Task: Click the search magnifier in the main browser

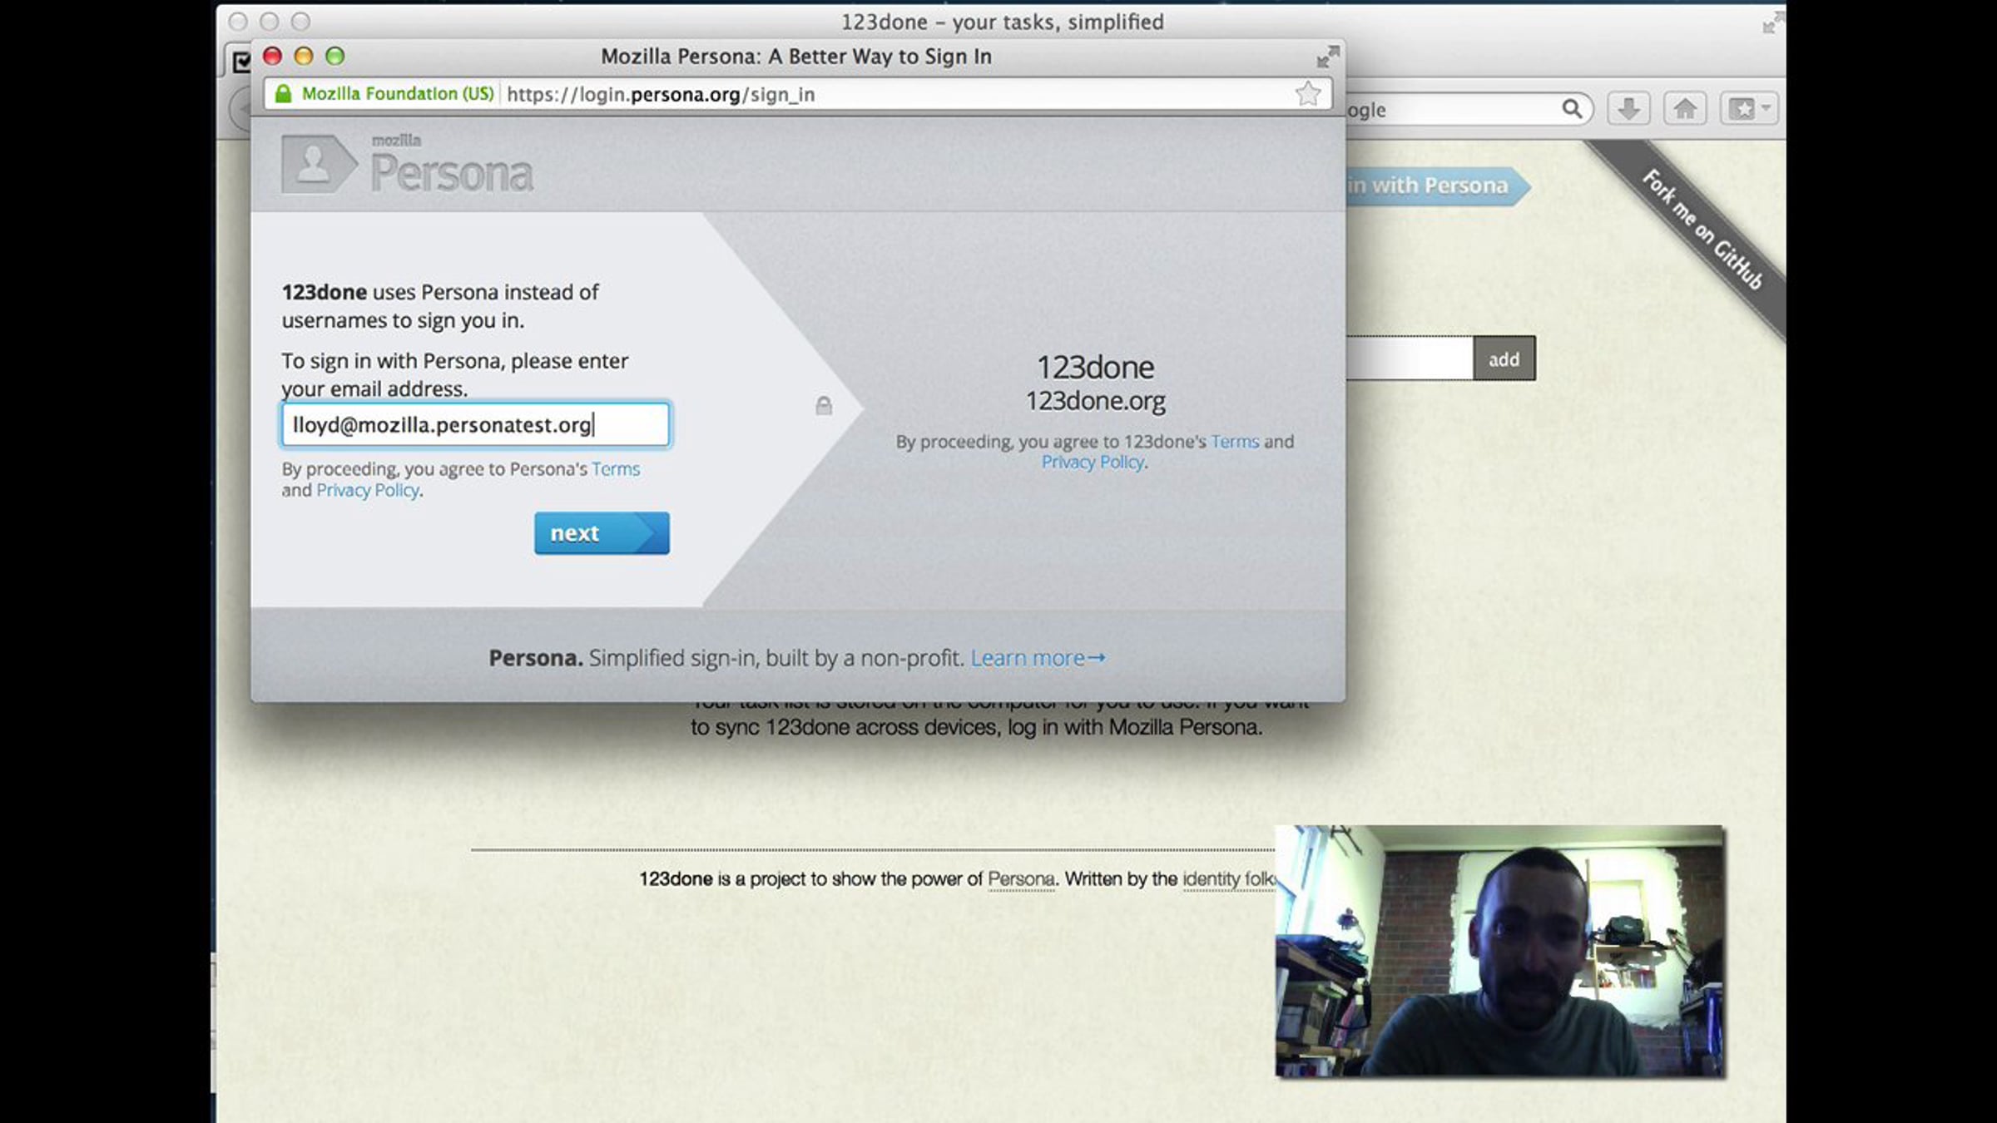Action: [1572, 109]
